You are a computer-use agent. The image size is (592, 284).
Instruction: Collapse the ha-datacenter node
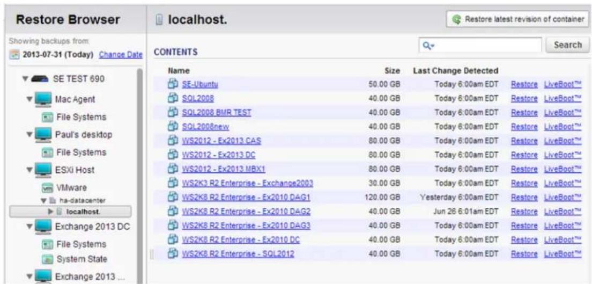(43, 201)
